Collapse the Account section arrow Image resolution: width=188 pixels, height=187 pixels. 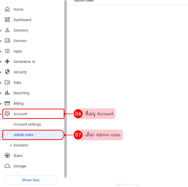coord(1,114)
